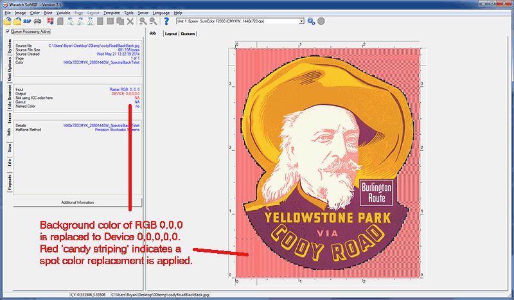
Task: Open the Tools menu
Action: click(128, 13)
